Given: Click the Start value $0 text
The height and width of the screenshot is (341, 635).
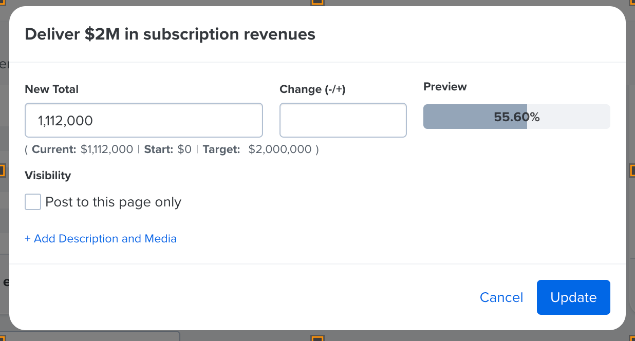Looking at the screenshot, I should click(184, 149).
